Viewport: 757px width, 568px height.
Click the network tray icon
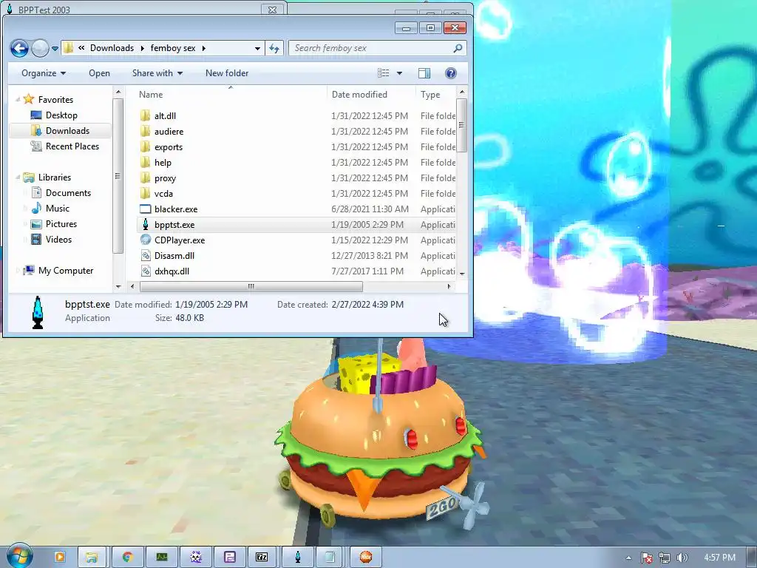[x=665, y=558]
